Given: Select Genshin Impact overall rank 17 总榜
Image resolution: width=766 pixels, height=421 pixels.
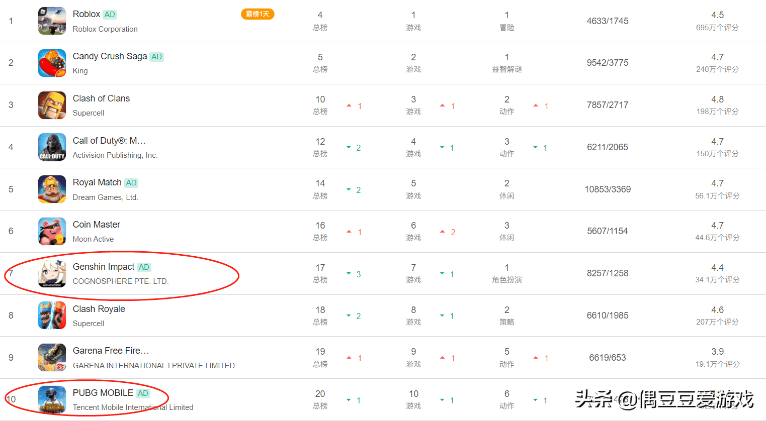Looking at the screenshot, I should tap(320, 273).
